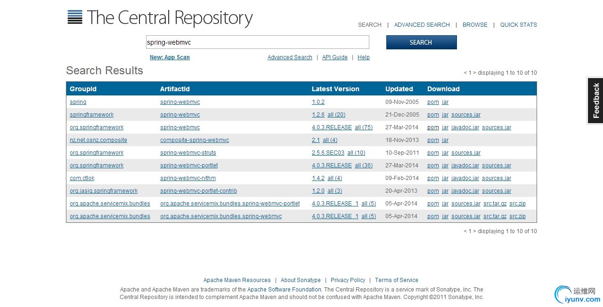Open the API Guide link
This screenshot has width=603, height=307.
(334, 57)
